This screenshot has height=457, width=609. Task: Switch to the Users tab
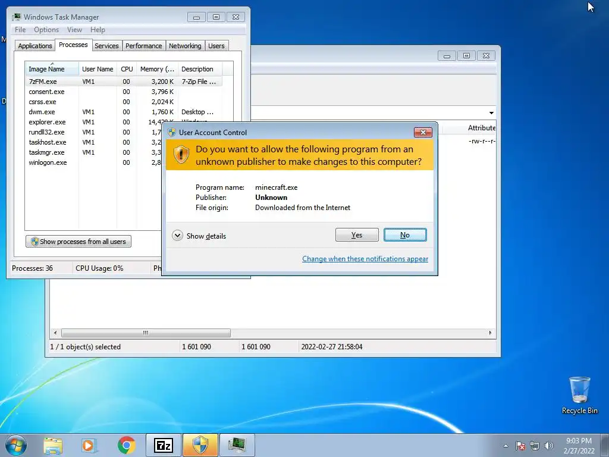coord(216,46)
